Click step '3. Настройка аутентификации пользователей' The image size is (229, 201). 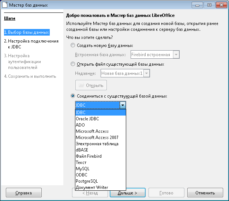click(23, 62)
